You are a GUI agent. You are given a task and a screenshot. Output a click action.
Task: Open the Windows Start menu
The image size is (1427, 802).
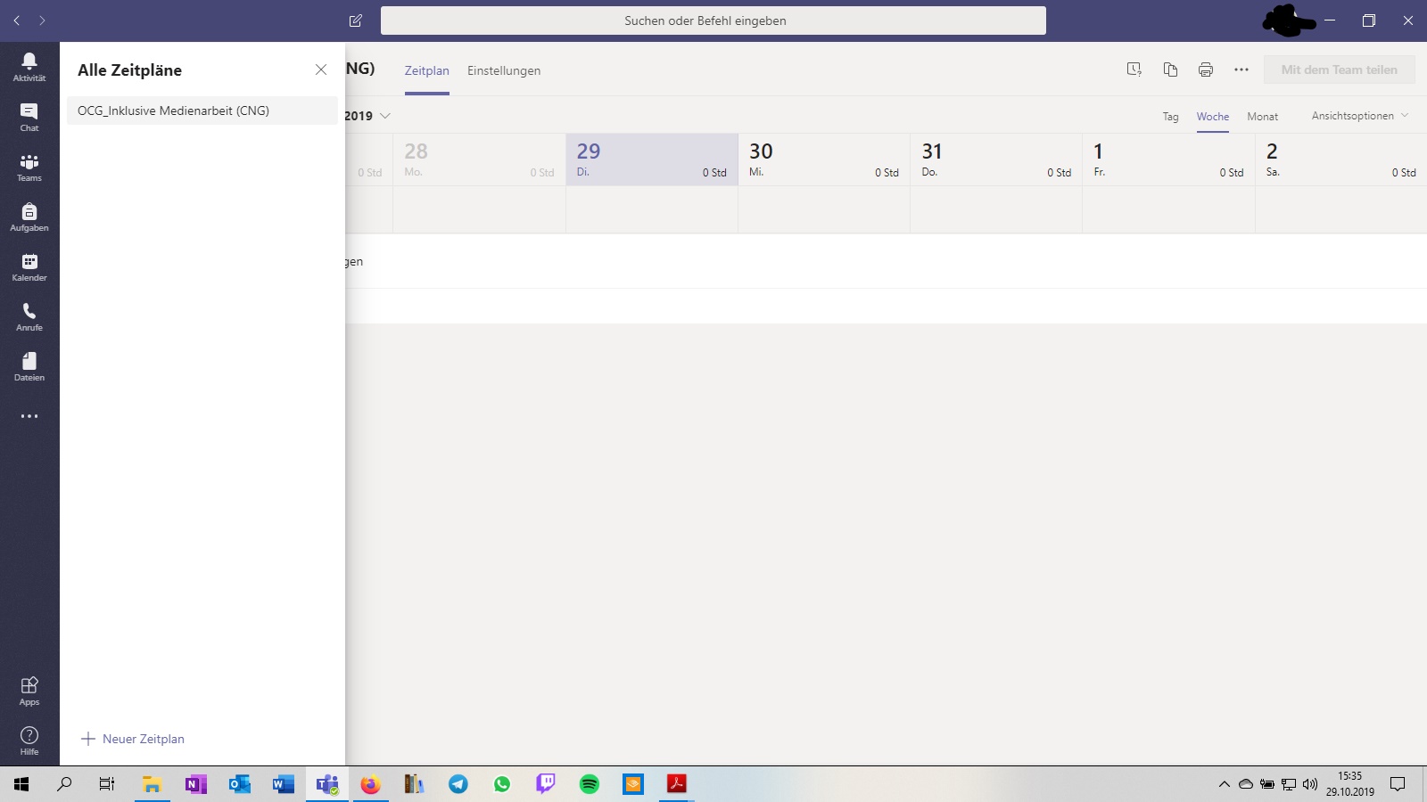tap(21, 784)
